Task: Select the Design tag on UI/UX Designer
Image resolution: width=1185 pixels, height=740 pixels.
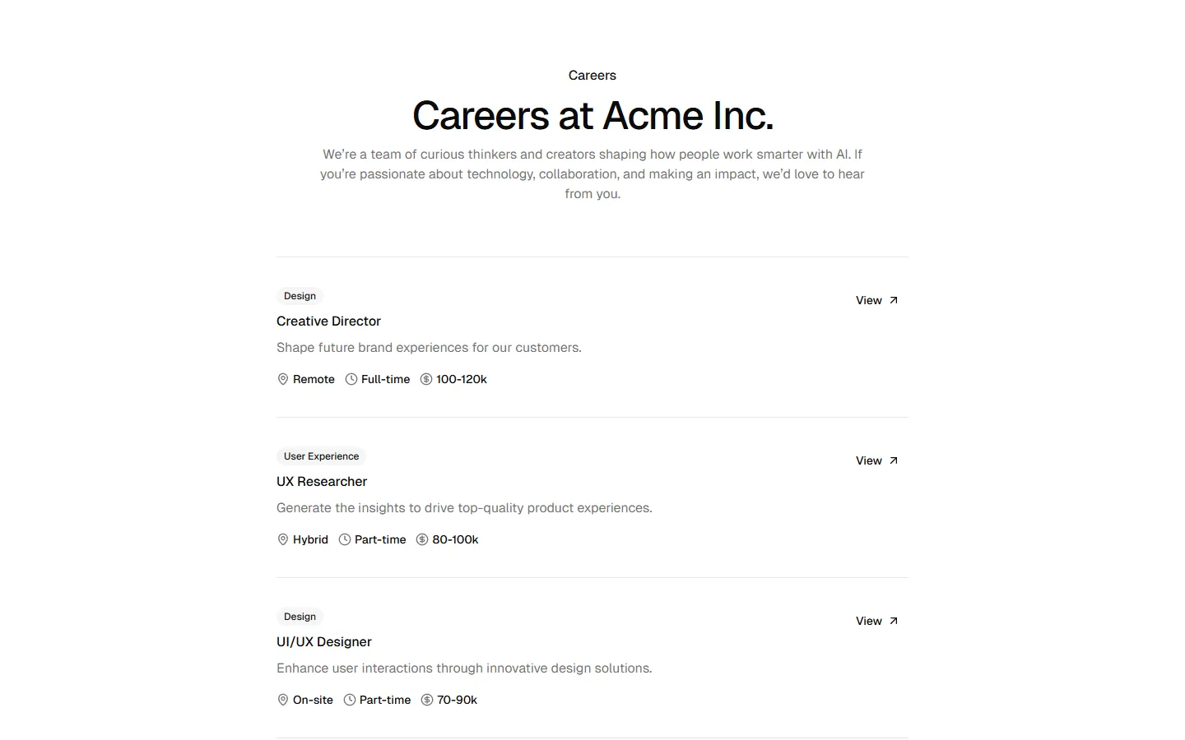Action: pyautogui.click(x=299, y=617)
